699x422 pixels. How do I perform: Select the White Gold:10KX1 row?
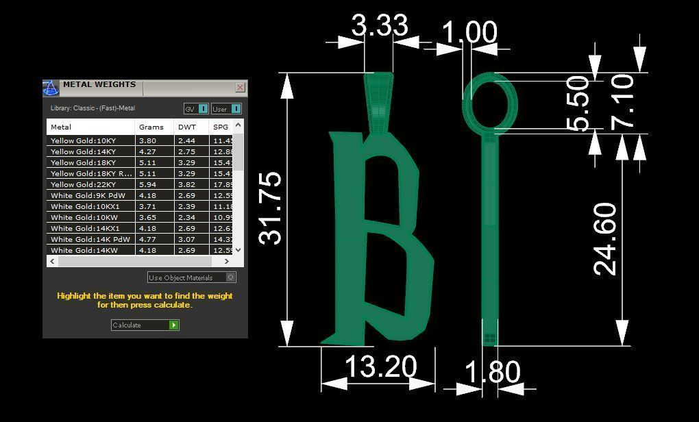140,206
